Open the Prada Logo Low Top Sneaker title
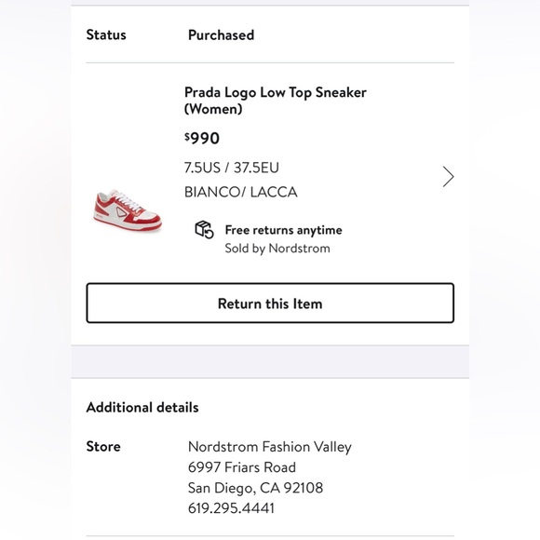 [x=276, y=101]
